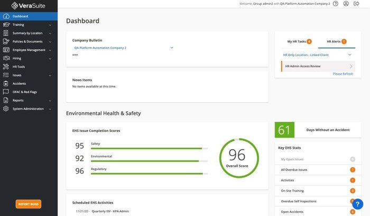Open help via top-right question mark icon
The height and width of the screenshot is (216, 370).
tap(336, 4)
